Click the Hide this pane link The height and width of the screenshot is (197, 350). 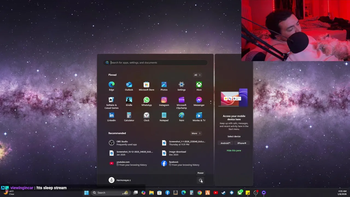[x=234, y=150]
